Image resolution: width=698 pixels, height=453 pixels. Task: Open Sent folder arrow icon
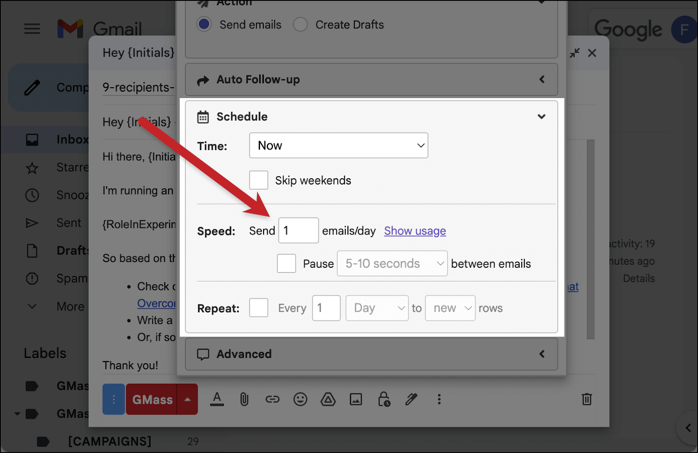32,223
